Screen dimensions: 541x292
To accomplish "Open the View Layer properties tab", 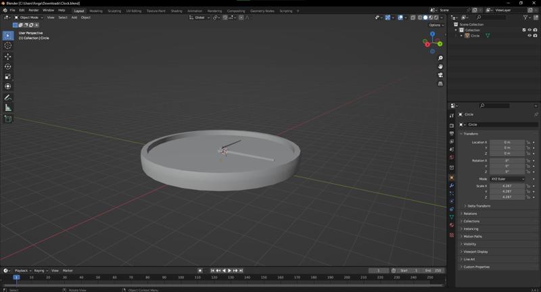I will point(452,141).
